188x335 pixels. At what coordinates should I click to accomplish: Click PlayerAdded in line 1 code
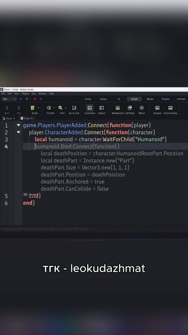pos(72,125)
